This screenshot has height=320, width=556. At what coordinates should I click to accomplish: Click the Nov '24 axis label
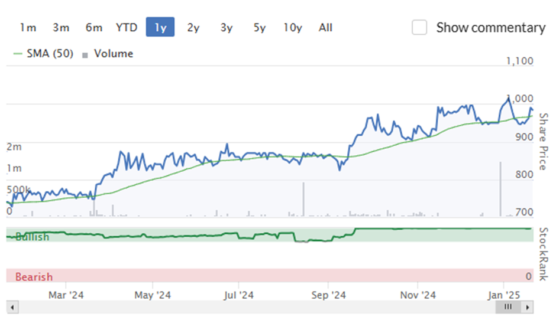pyautogui.click(x=418, y=295)
